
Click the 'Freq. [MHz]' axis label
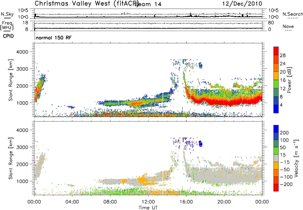pos(7,26)
